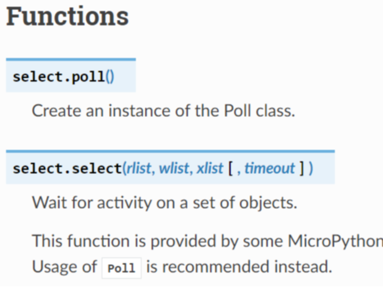
Task: Click the select.select function name
Action: [67, 168]
